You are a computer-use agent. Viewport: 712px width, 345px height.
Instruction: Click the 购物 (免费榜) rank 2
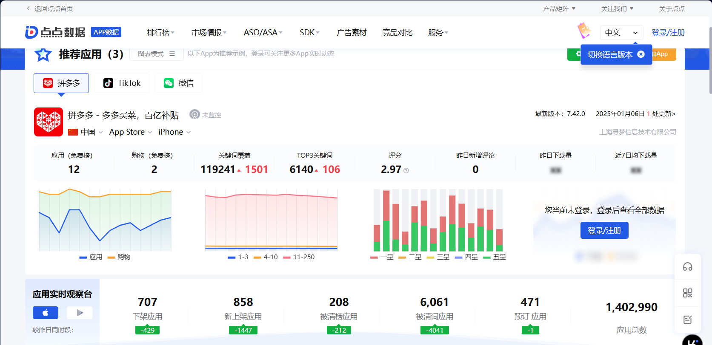(154, 170)
